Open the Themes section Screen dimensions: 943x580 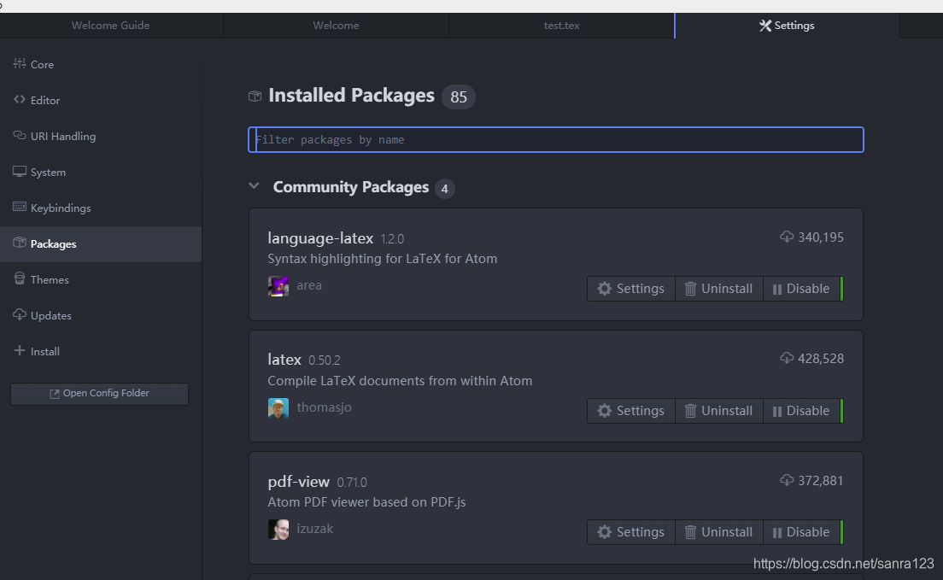[101, 280]
